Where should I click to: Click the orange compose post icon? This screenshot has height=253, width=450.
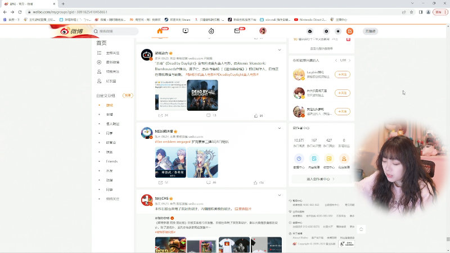(x=349, y=31)
